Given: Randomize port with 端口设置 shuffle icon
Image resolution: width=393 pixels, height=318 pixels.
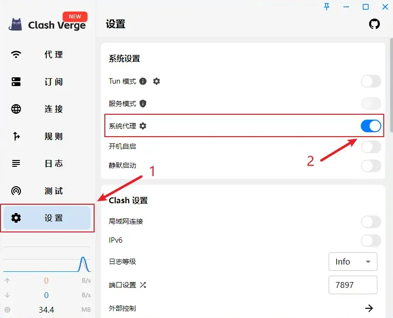Looking at the screenshot, I should [143, 285].
